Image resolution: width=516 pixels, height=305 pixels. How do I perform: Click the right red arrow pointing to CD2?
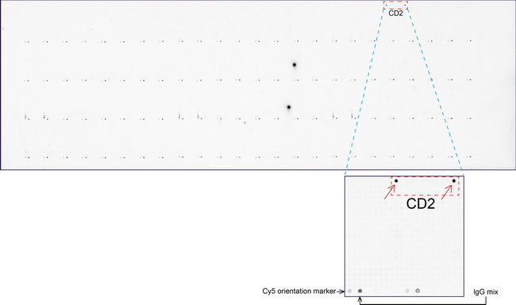(x=447, y=192)
